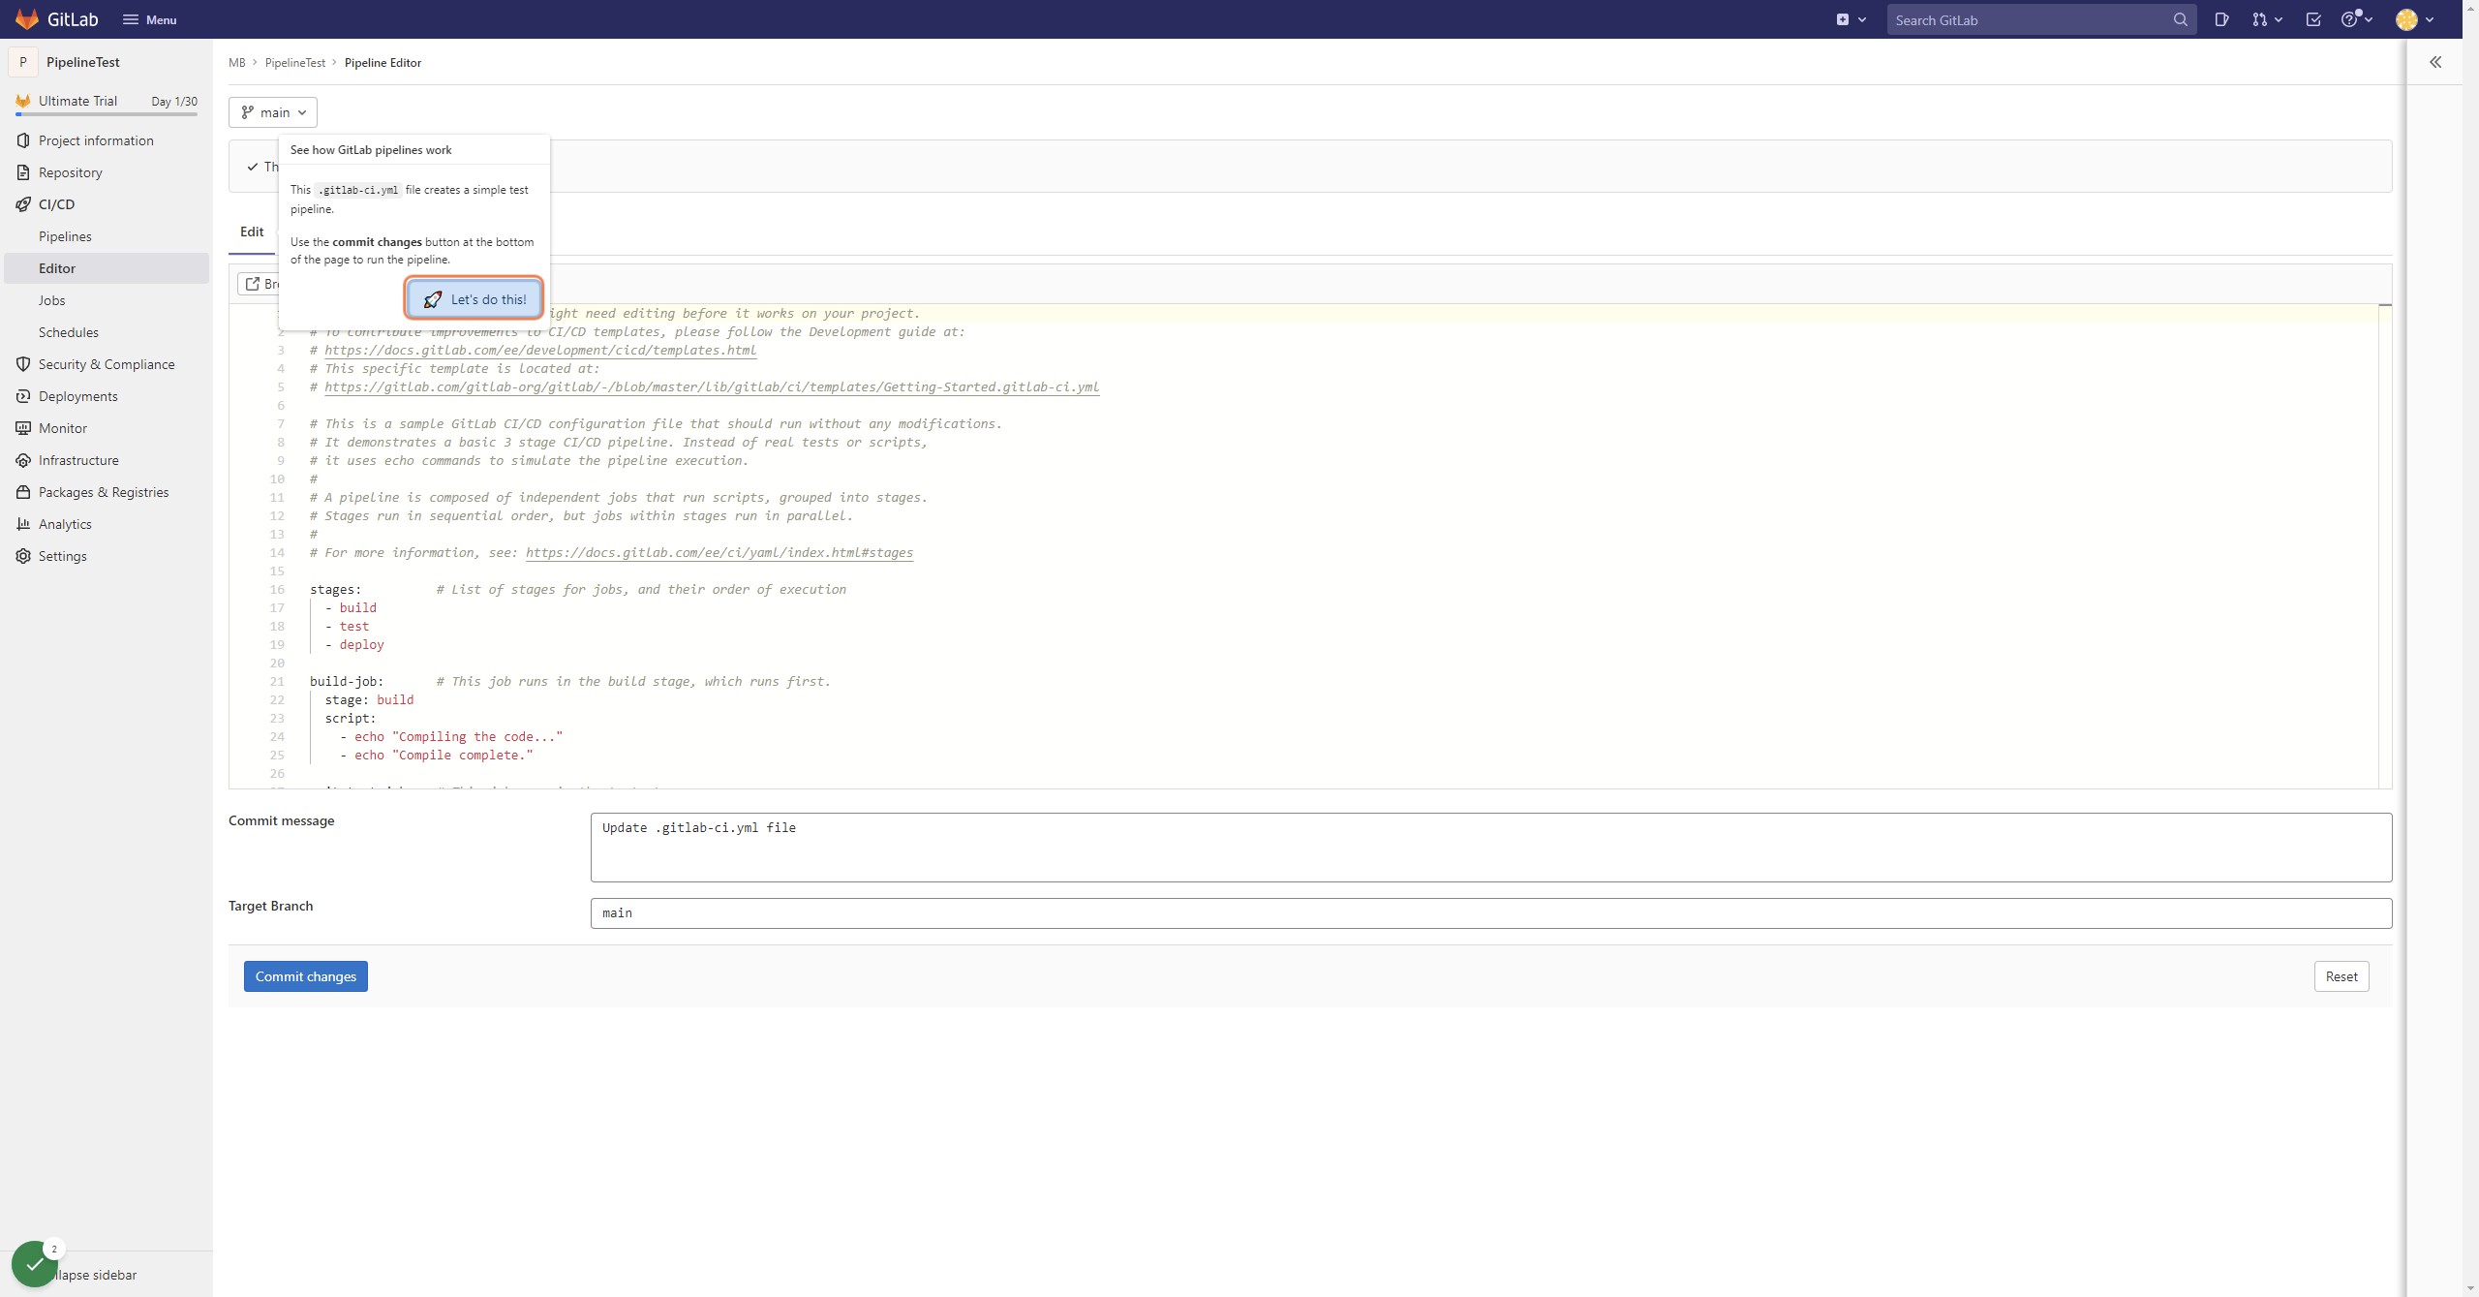
Task: Open Project information in sidebar
Action: pos(107,140)
